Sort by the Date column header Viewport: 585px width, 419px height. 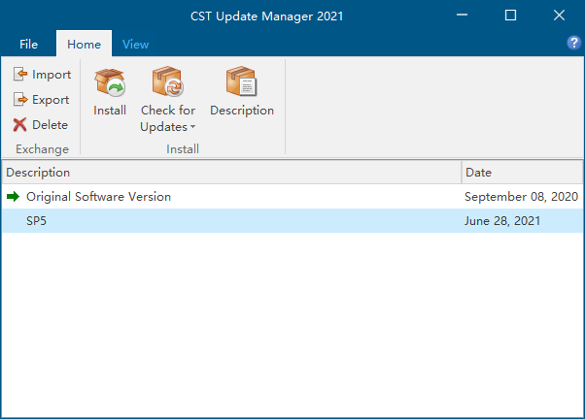523,173
